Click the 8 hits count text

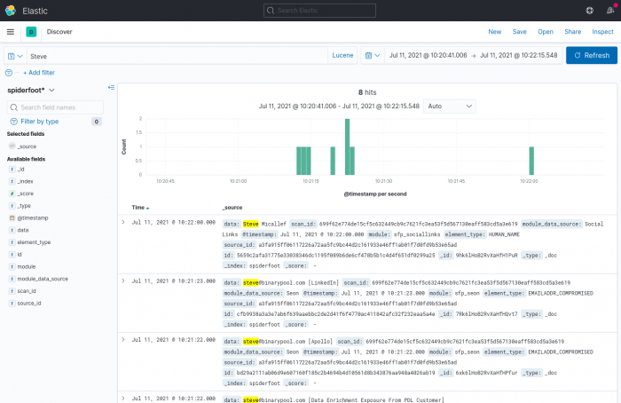367,92
